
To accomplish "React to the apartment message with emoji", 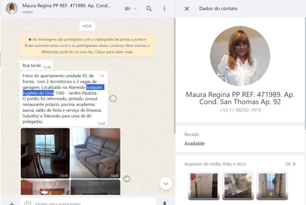I will pyautogui.click(x=113, y=99).
